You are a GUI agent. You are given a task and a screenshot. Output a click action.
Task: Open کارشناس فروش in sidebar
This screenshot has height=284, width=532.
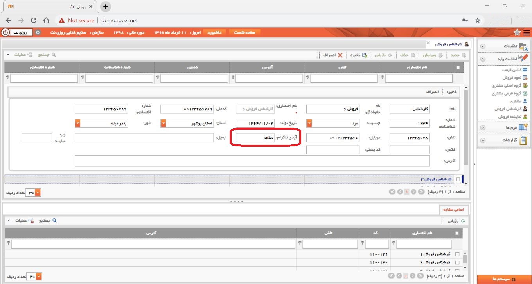[x=511, y=109]
